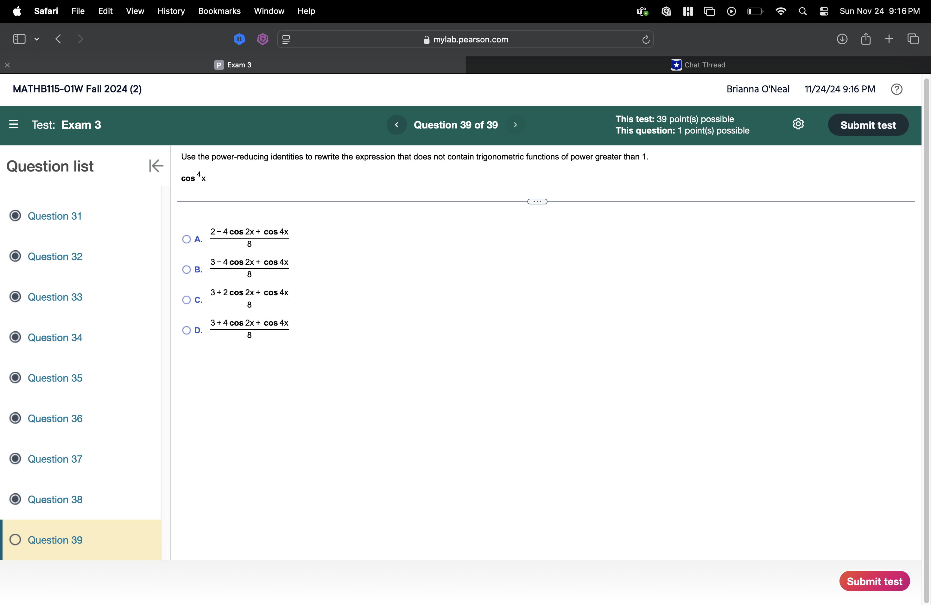
Task: Select answer option B
Action: click(x=187, y=270)
